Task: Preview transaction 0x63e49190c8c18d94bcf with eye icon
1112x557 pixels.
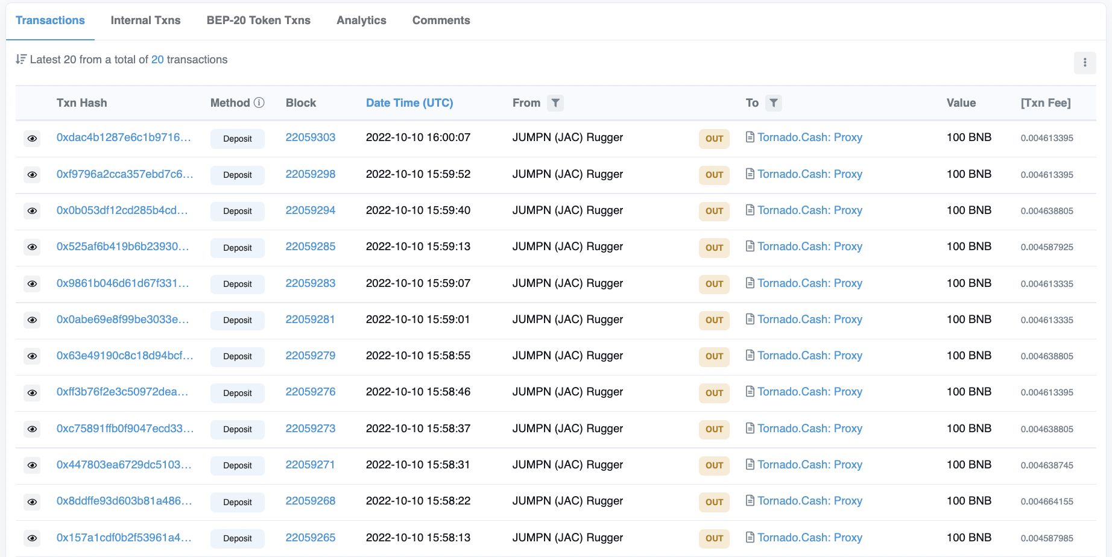Action: click(33, 356)
